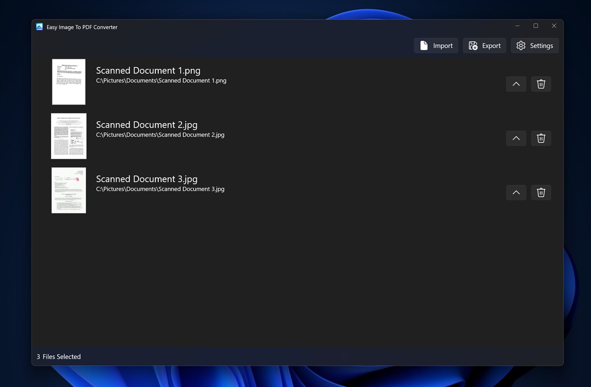Select the Scanned Document 2.jpg thumbnail
591x387 pixels.
click(x=69, y=136)
